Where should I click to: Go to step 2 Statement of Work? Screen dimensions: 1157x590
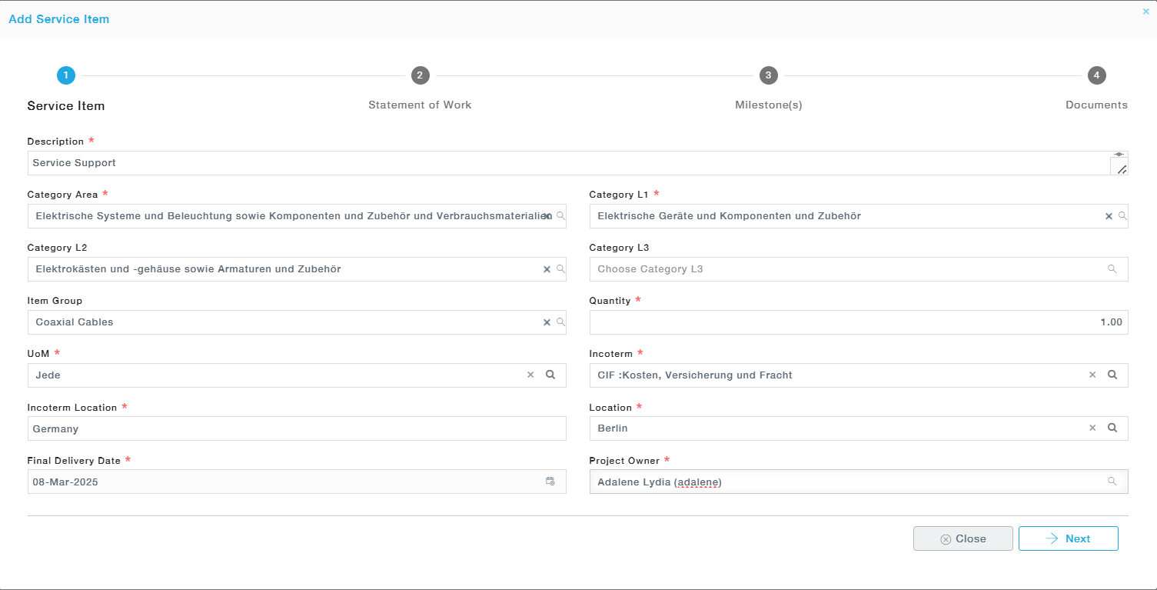click(x=420, y=75)
